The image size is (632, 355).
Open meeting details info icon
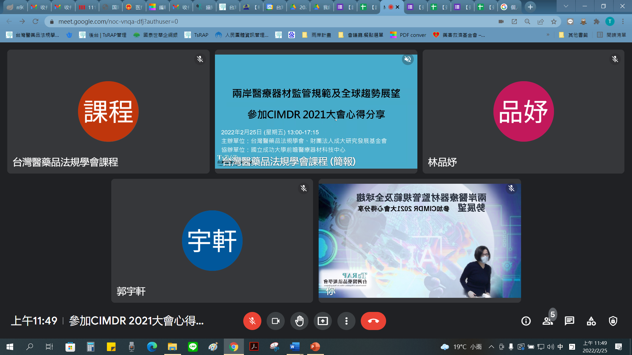click(526, 321)
